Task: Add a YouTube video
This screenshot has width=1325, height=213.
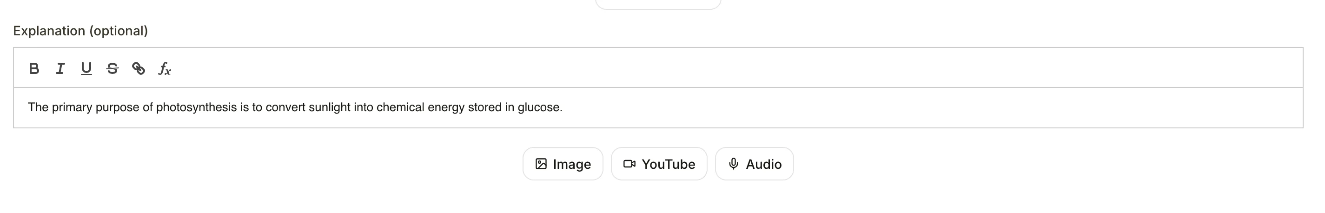Action: [659, 164]
